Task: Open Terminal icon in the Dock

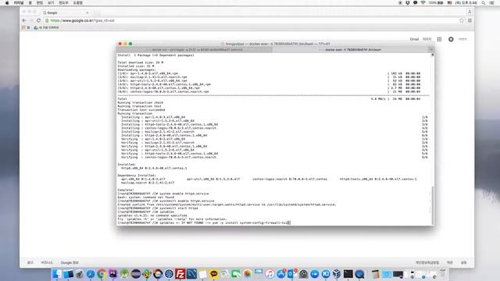Action: coord(348,274)
